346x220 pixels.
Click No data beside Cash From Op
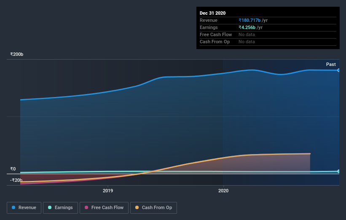(x=247, y=42)
